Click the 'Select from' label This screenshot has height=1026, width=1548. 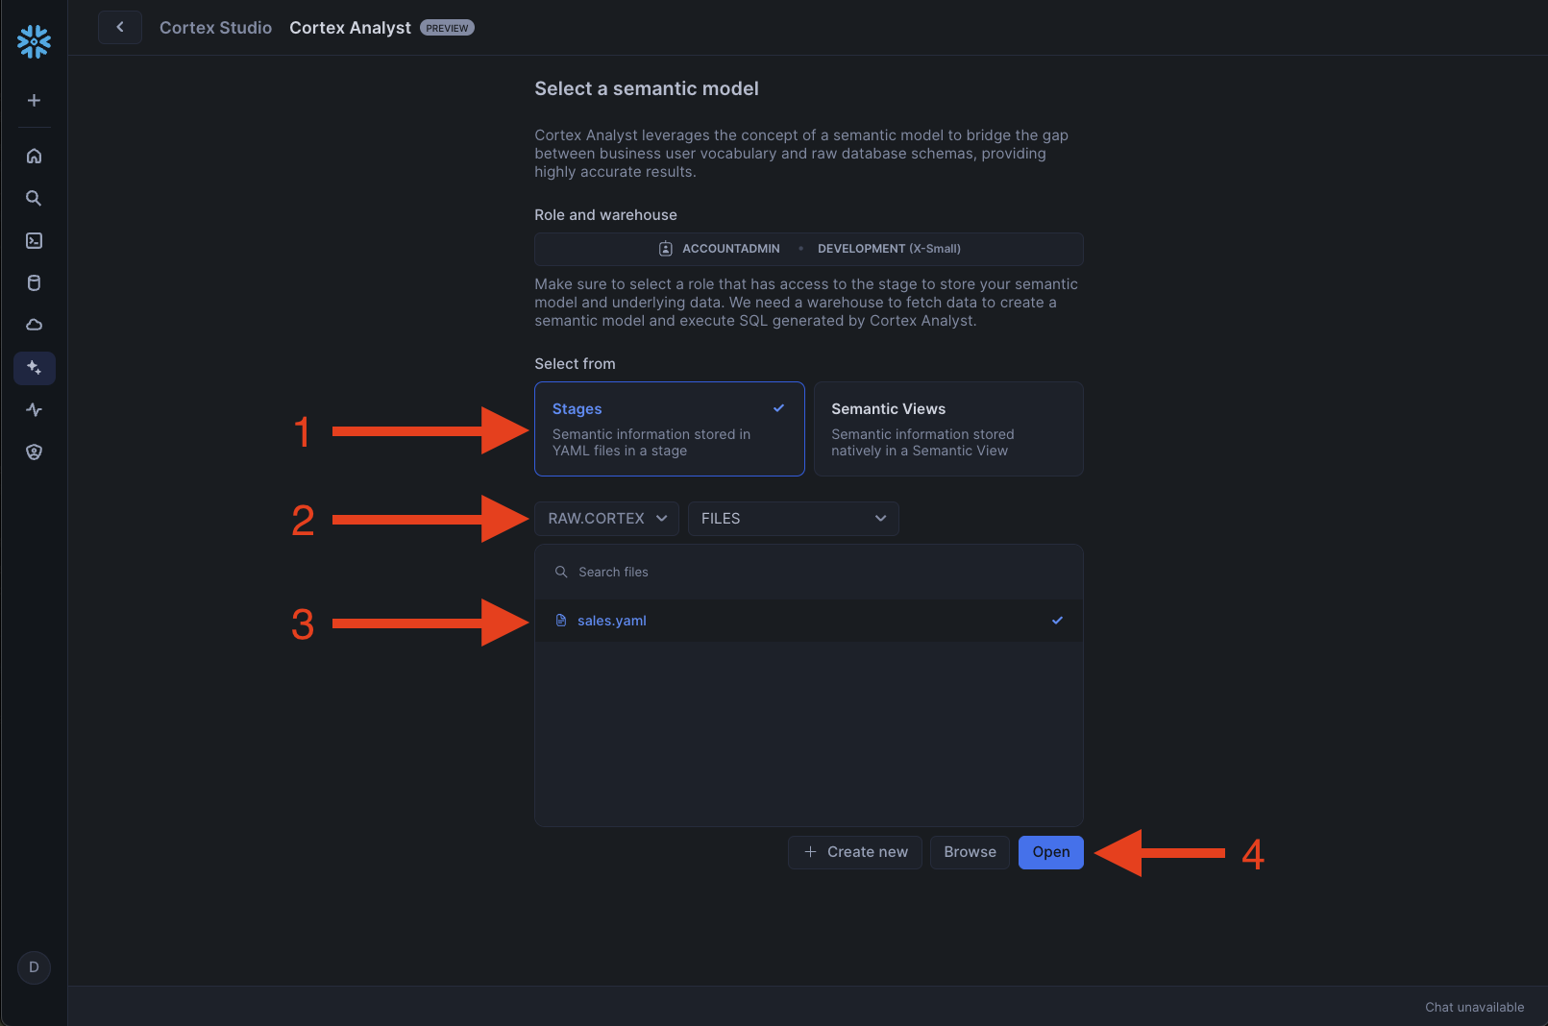pos(575,364)
